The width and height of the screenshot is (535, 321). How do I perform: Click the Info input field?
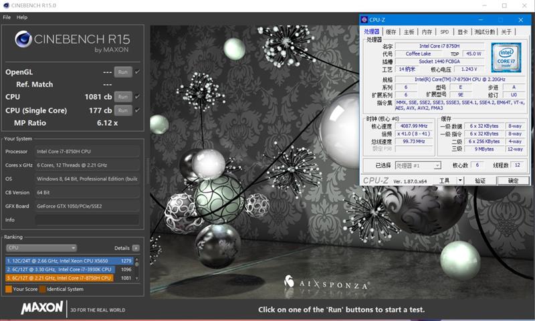tap(87, 220)
